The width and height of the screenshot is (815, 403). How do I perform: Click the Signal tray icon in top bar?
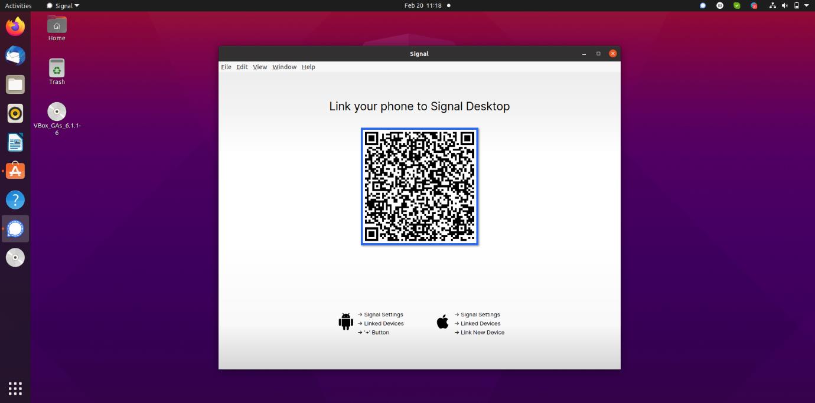coord(702,6)
